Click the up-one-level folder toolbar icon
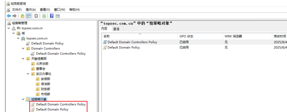The height and width of the screenshot is (112, 287). tap(22, 16)
